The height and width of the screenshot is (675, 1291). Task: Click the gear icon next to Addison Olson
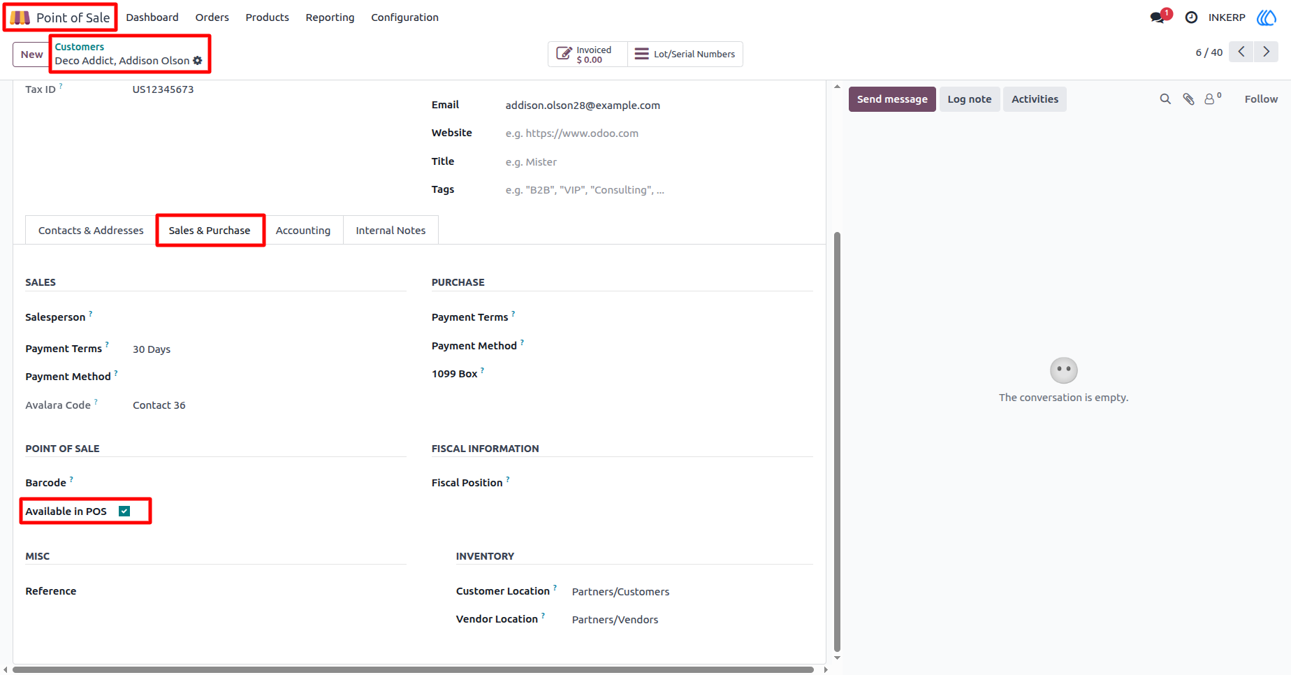(x=198, y=61)
